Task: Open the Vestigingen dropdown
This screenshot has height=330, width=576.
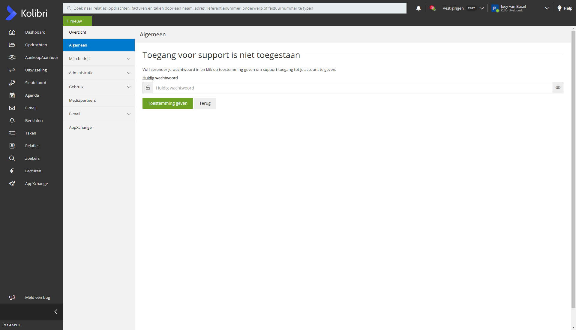Action: click(x=463, y=8)
